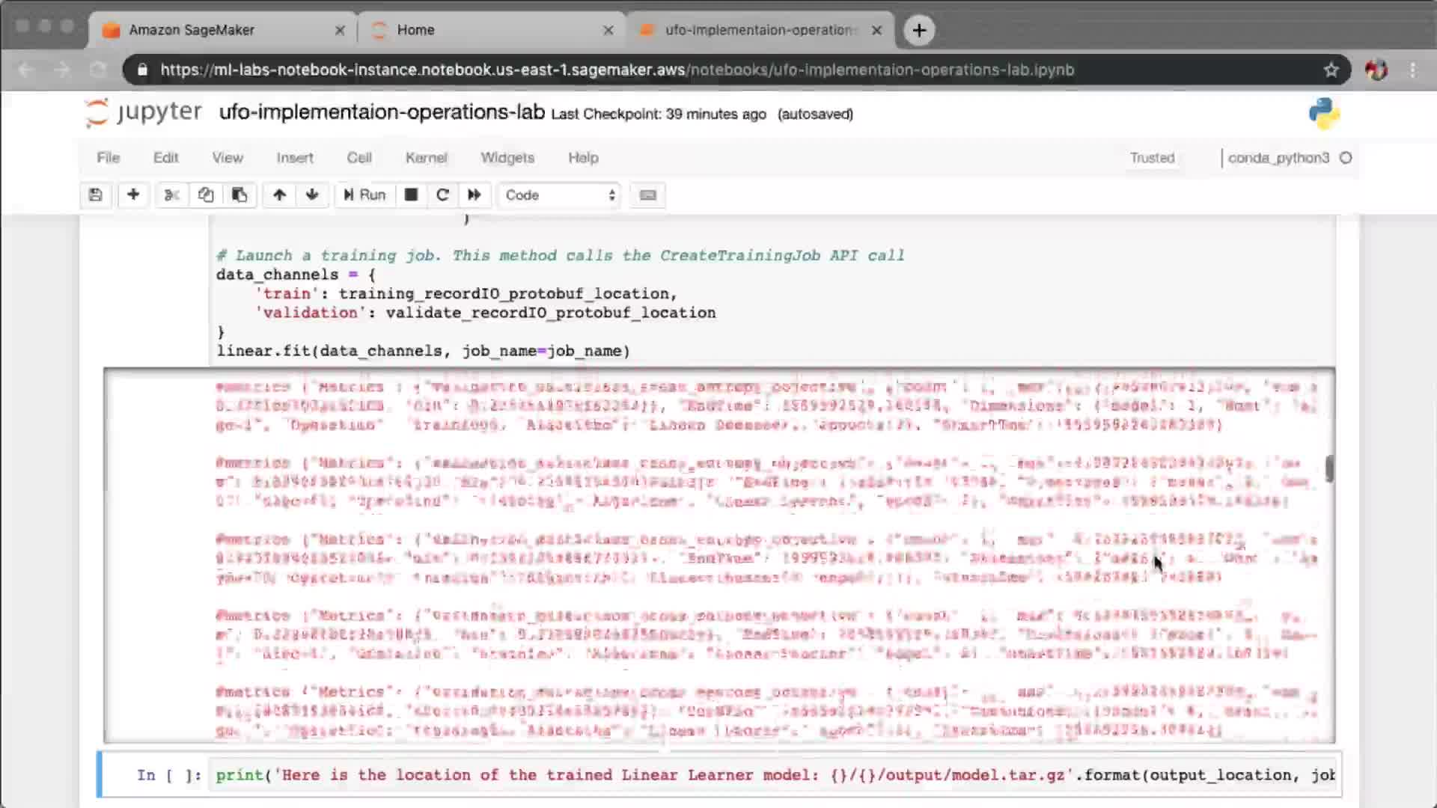The width and height of the screenshot is (1437, 808).
Task: Bookmark page with the star icon
Action: coord(1331,70)
